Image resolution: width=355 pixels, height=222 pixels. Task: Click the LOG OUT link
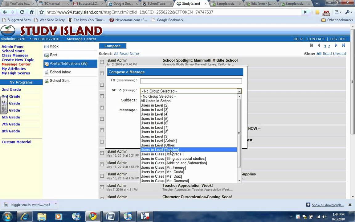[337, 39]
